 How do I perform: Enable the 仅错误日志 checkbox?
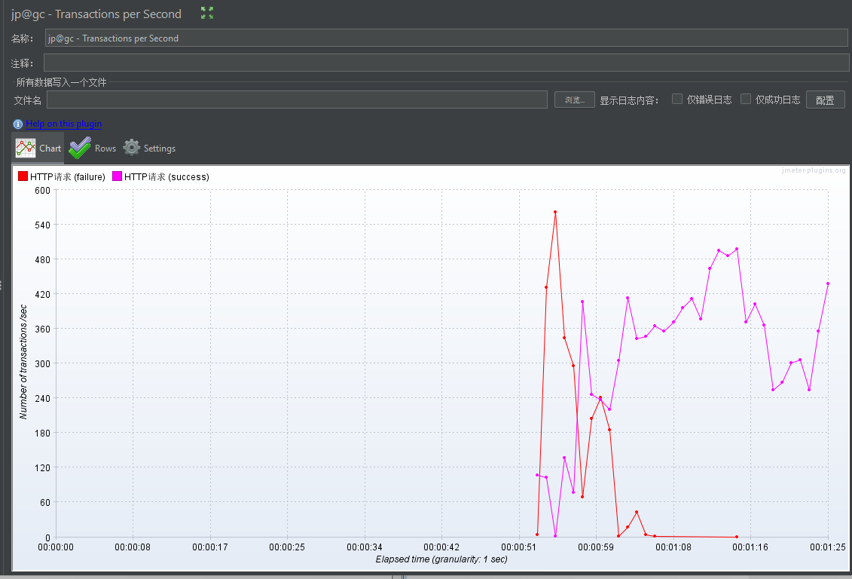point(677,99)
